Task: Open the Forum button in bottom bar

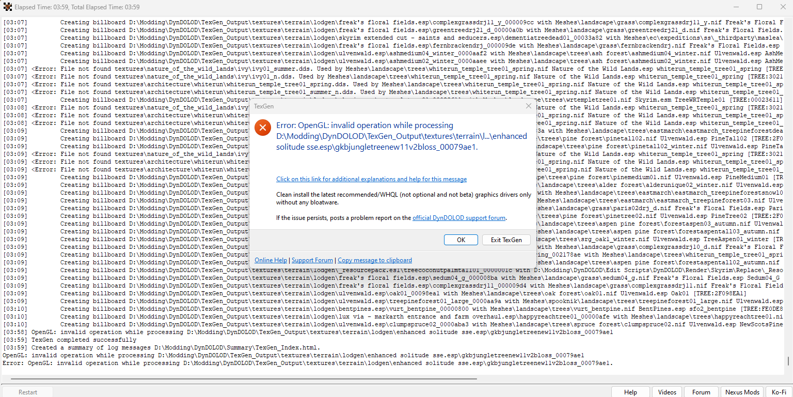Action: point(701,392)
